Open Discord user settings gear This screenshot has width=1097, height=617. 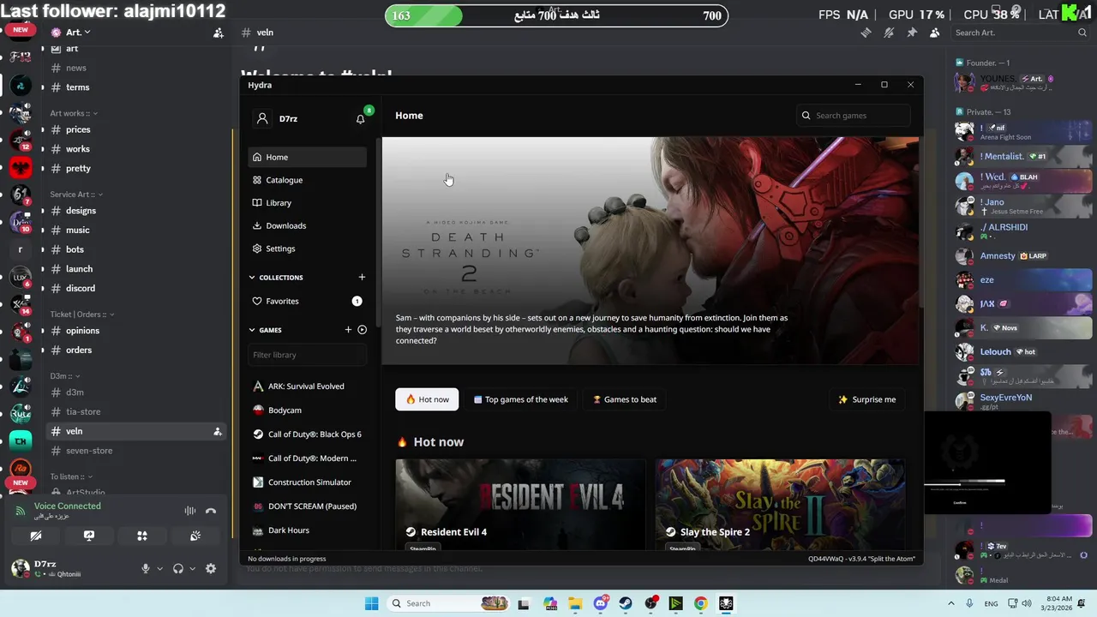click(211, 568)
